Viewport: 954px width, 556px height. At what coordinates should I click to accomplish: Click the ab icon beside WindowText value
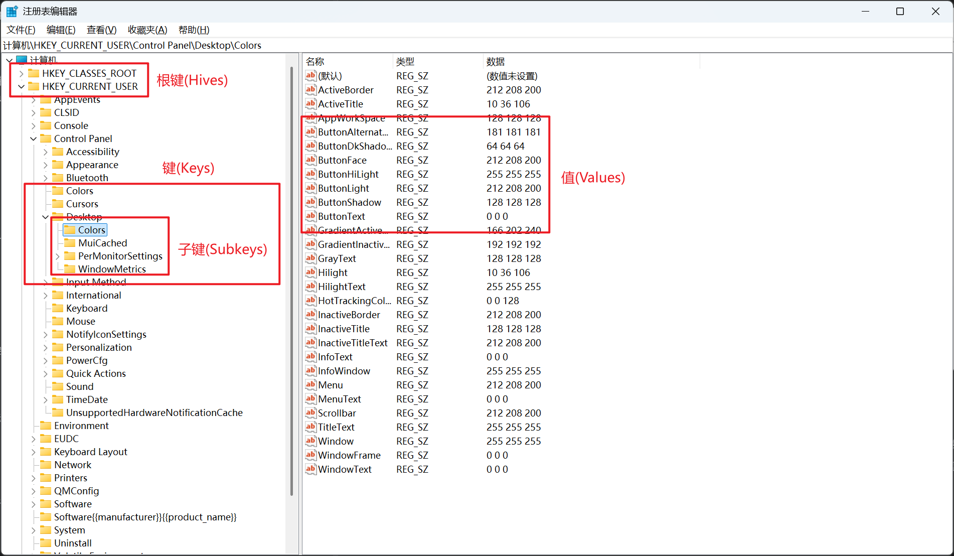[x=310, y=469]
